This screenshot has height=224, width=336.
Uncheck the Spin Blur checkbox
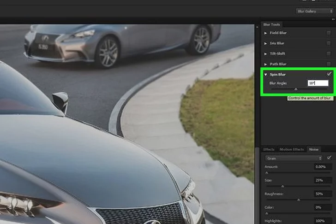[329, 74]
